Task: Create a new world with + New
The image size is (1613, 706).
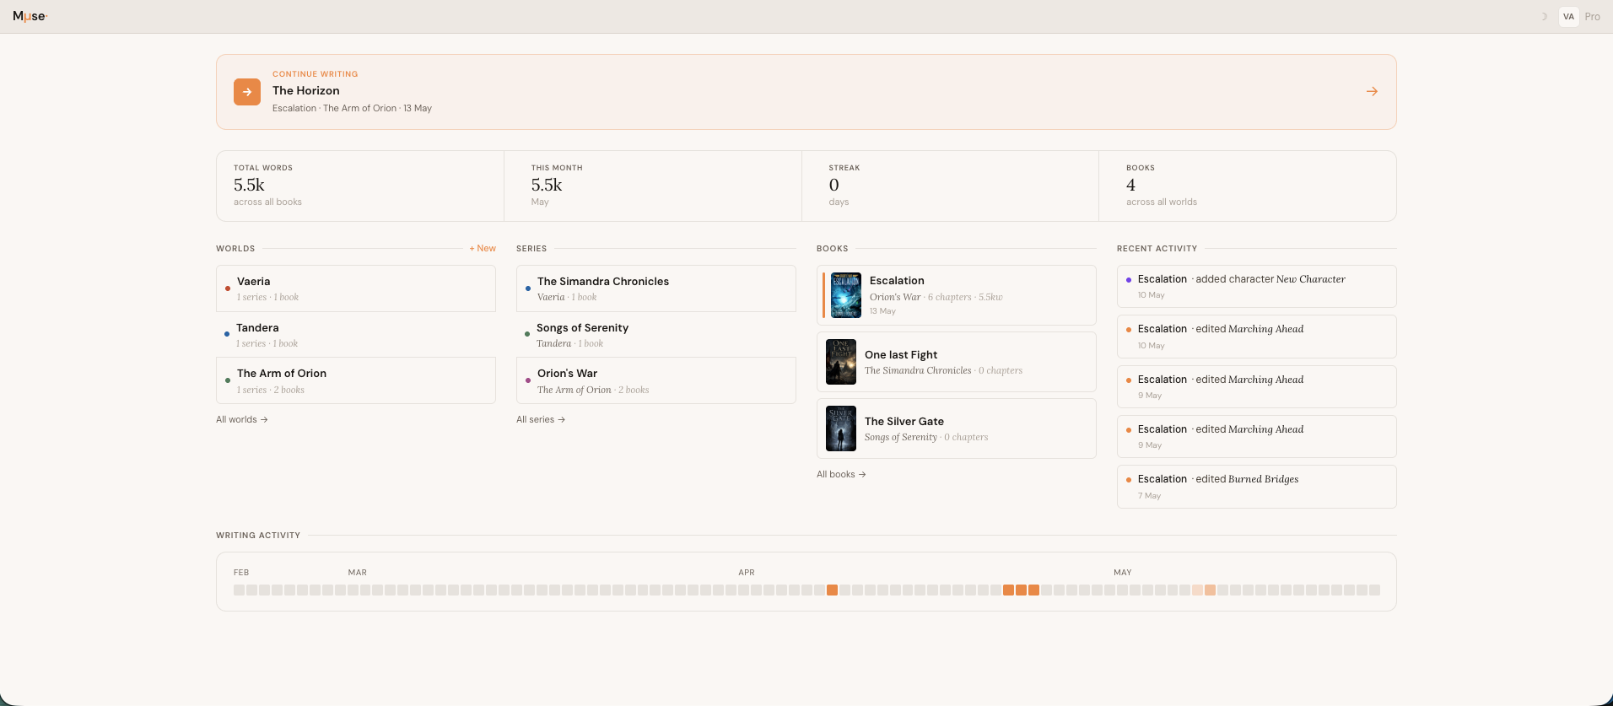Action: (x=483, y=248)
